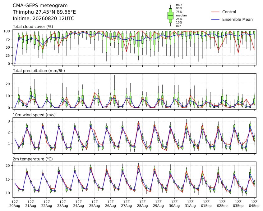The width and height of the screenshot is (263, 211).
Task: Click the '12Z 20Aug' time axis label
Action: coord(15,204)
